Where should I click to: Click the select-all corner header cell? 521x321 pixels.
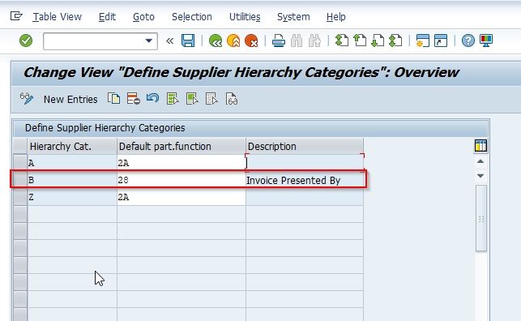tap(20, 146)
